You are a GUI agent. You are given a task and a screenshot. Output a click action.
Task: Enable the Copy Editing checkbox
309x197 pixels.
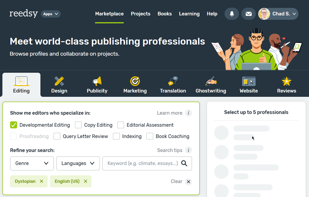[x=78, y=125]
